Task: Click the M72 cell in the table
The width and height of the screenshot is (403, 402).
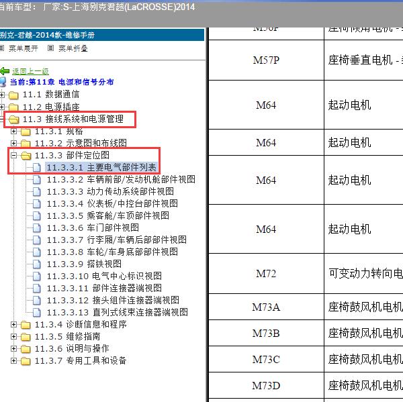Action: (266, 274)
